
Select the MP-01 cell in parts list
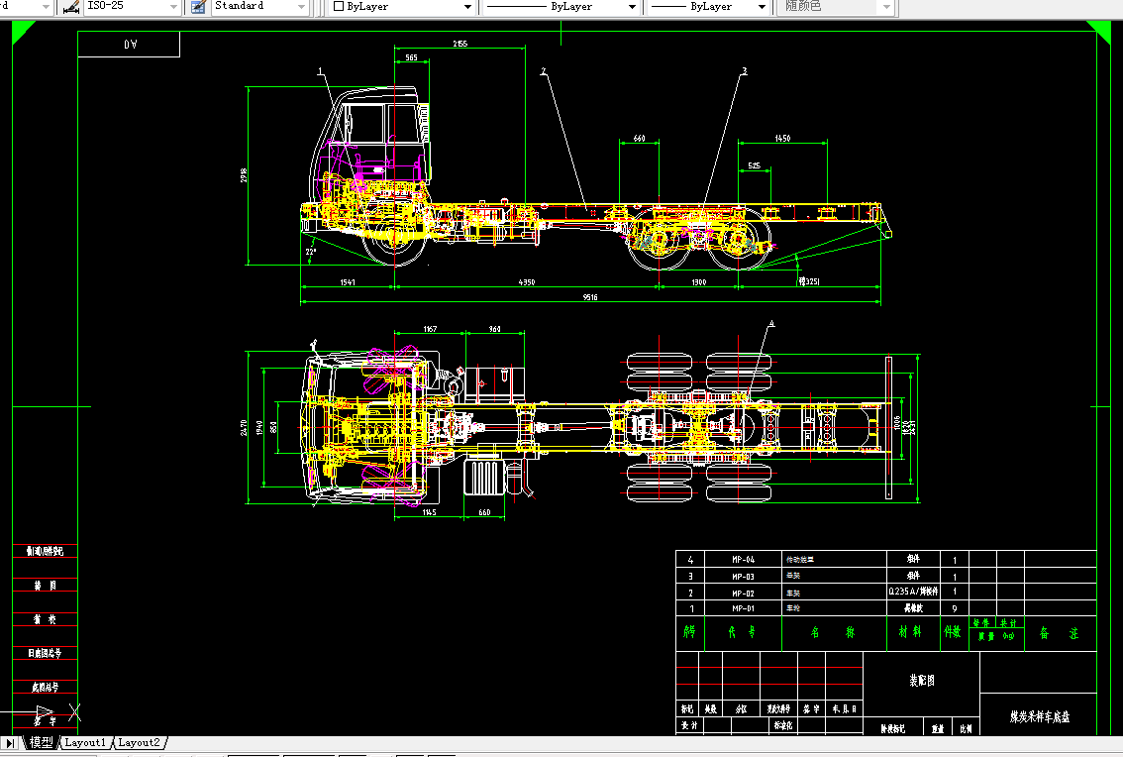(x=744, y=608)
